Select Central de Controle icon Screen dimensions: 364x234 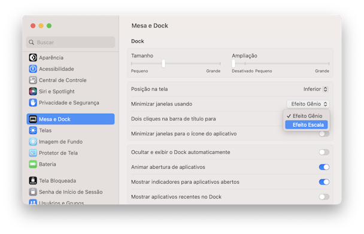click(x=33, y=80)
